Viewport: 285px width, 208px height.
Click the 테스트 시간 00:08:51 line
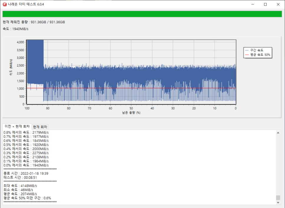(20, 178)
